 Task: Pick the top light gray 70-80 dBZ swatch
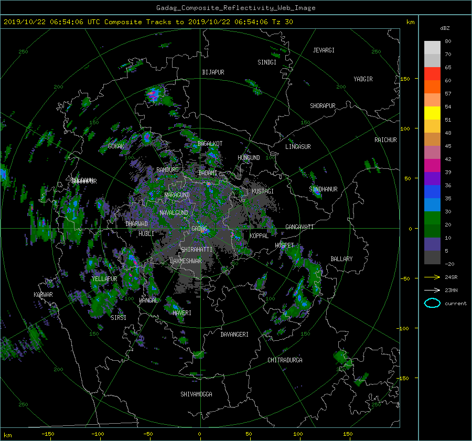point(432,47)
